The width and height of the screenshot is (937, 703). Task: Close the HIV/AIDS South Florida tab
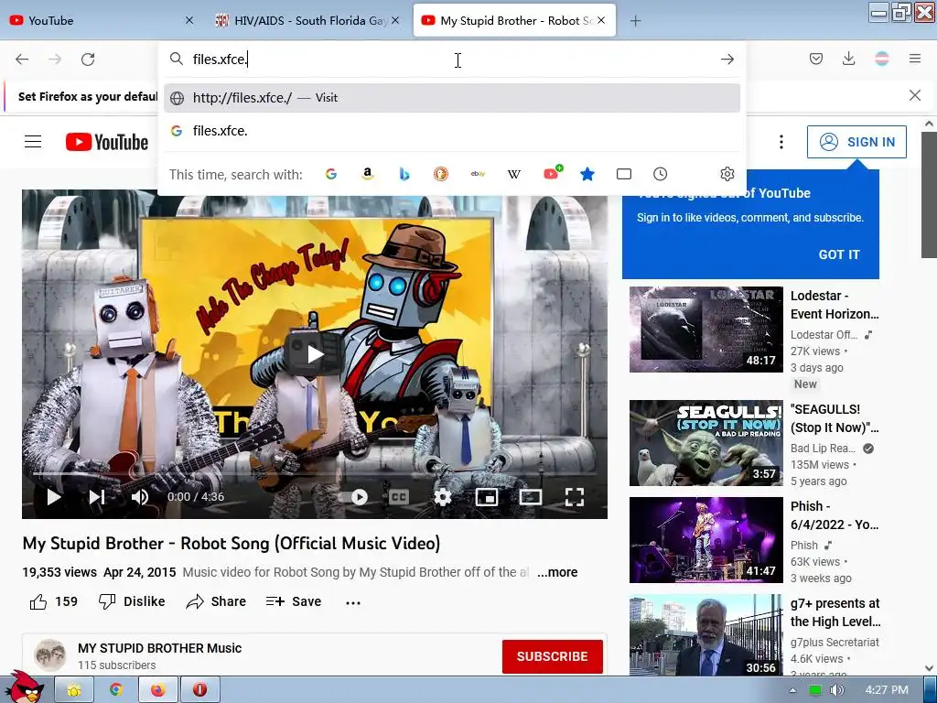395,20
